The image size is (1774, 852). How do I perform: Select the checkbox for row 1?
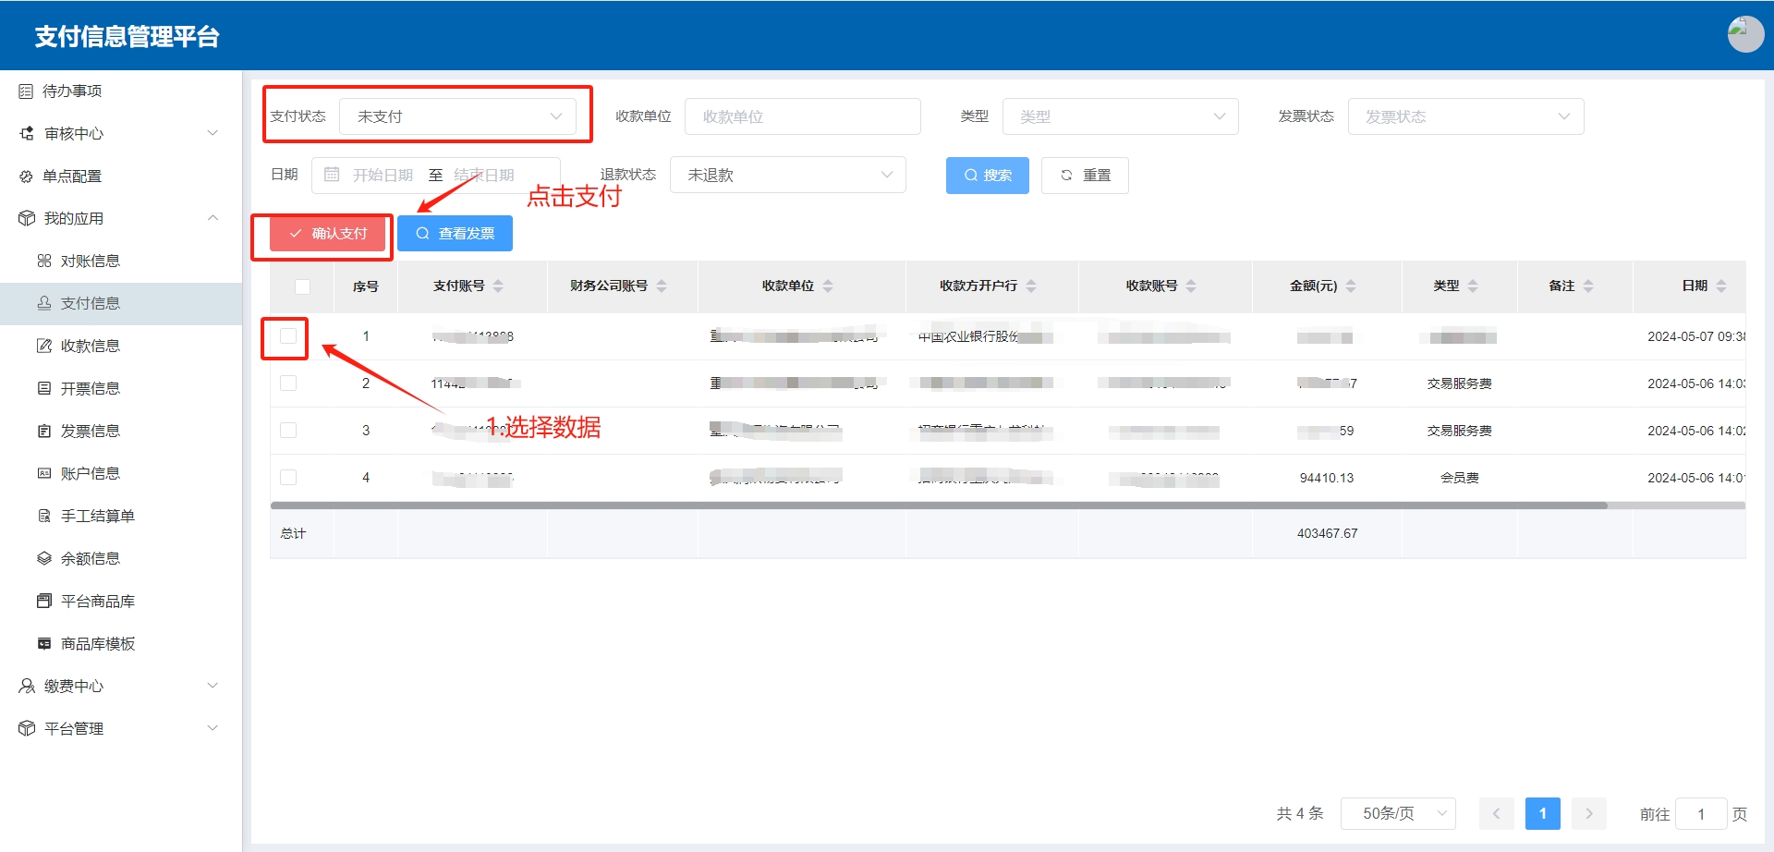click(x=288, y=336)
